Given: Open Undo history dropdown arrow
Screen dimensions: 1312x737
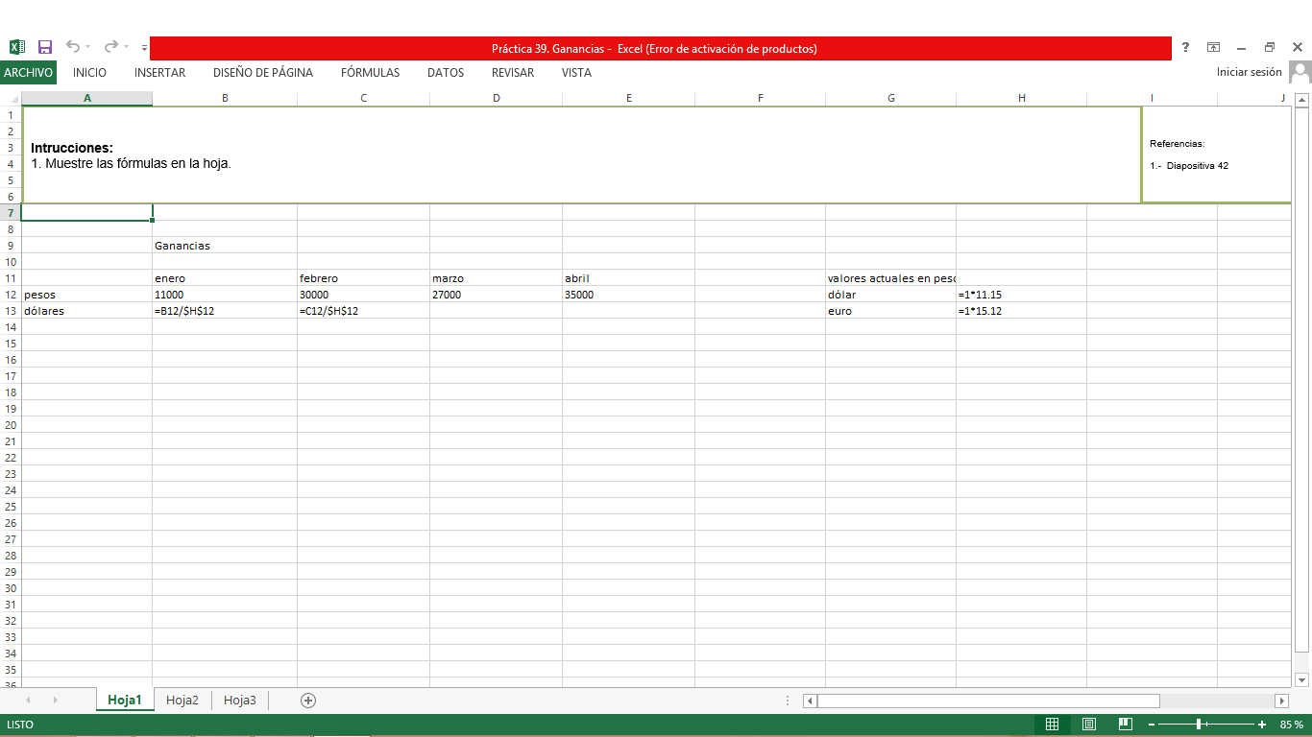Looking at the screenshot, I should coord(87,47).
